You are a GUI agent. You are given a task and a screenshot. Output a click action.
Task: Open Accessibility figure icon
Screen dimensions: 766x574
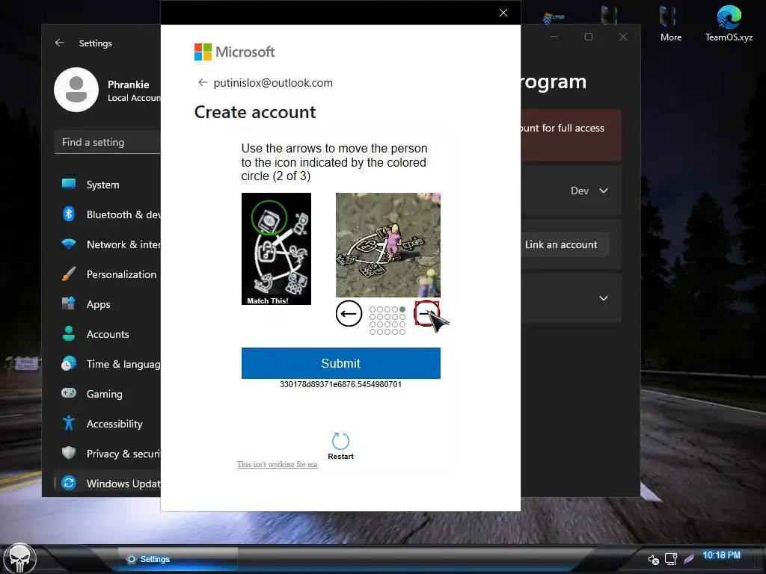(69, 423)
